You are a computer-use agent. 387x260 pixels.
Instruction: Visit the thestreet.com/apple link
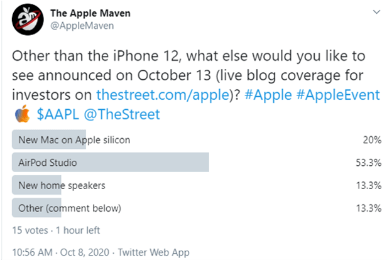[x=163, y=95]
